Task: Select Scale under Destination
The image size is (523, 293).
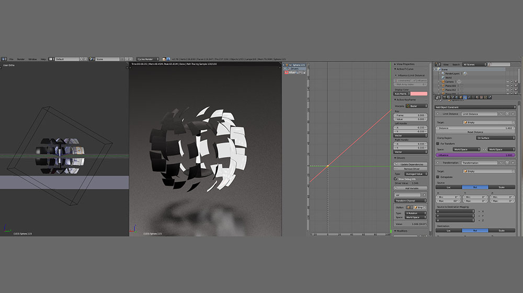Action: 502,230
